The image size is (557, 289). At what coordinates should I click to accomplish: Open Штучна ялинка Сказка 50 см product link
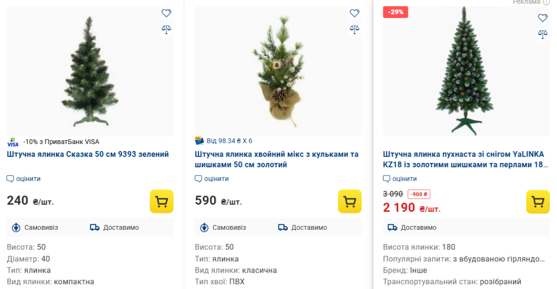click(88, 154)
